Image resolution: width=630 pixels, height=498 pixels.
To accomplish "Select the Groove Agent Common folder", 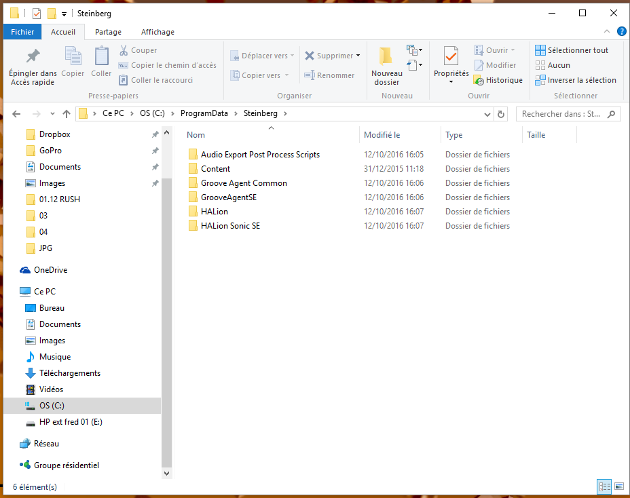I will 244,183.
